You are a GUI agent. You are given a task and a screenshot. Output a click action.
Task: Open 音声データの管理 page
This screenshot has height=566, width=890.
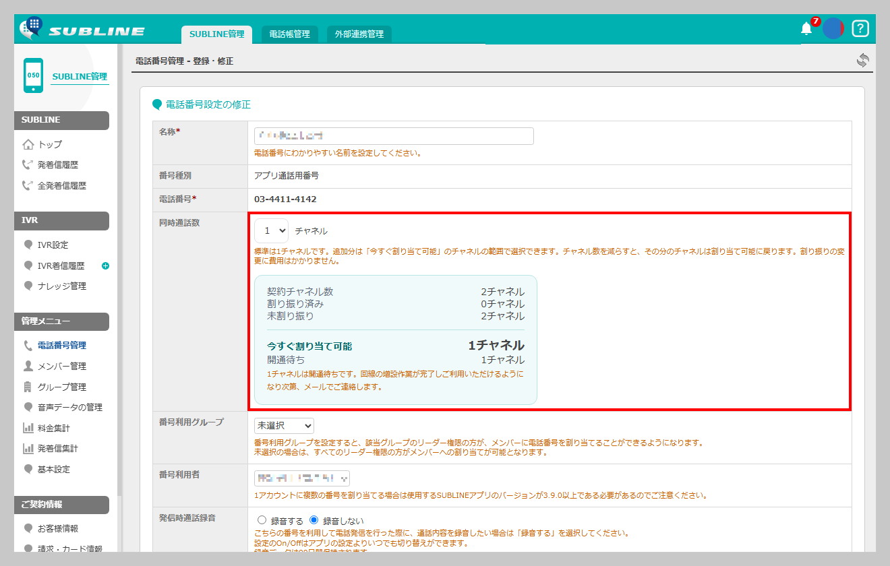pyautogui.click(x=70, y=407)
